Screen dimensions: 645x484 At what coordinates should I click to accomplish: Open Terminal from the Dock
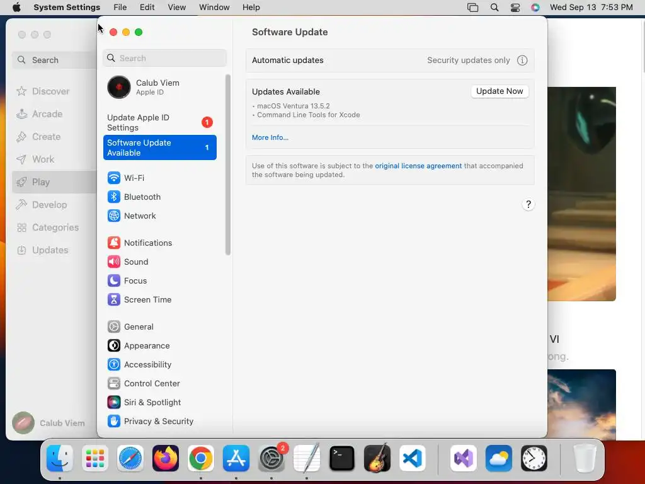[x=342, y=458]
